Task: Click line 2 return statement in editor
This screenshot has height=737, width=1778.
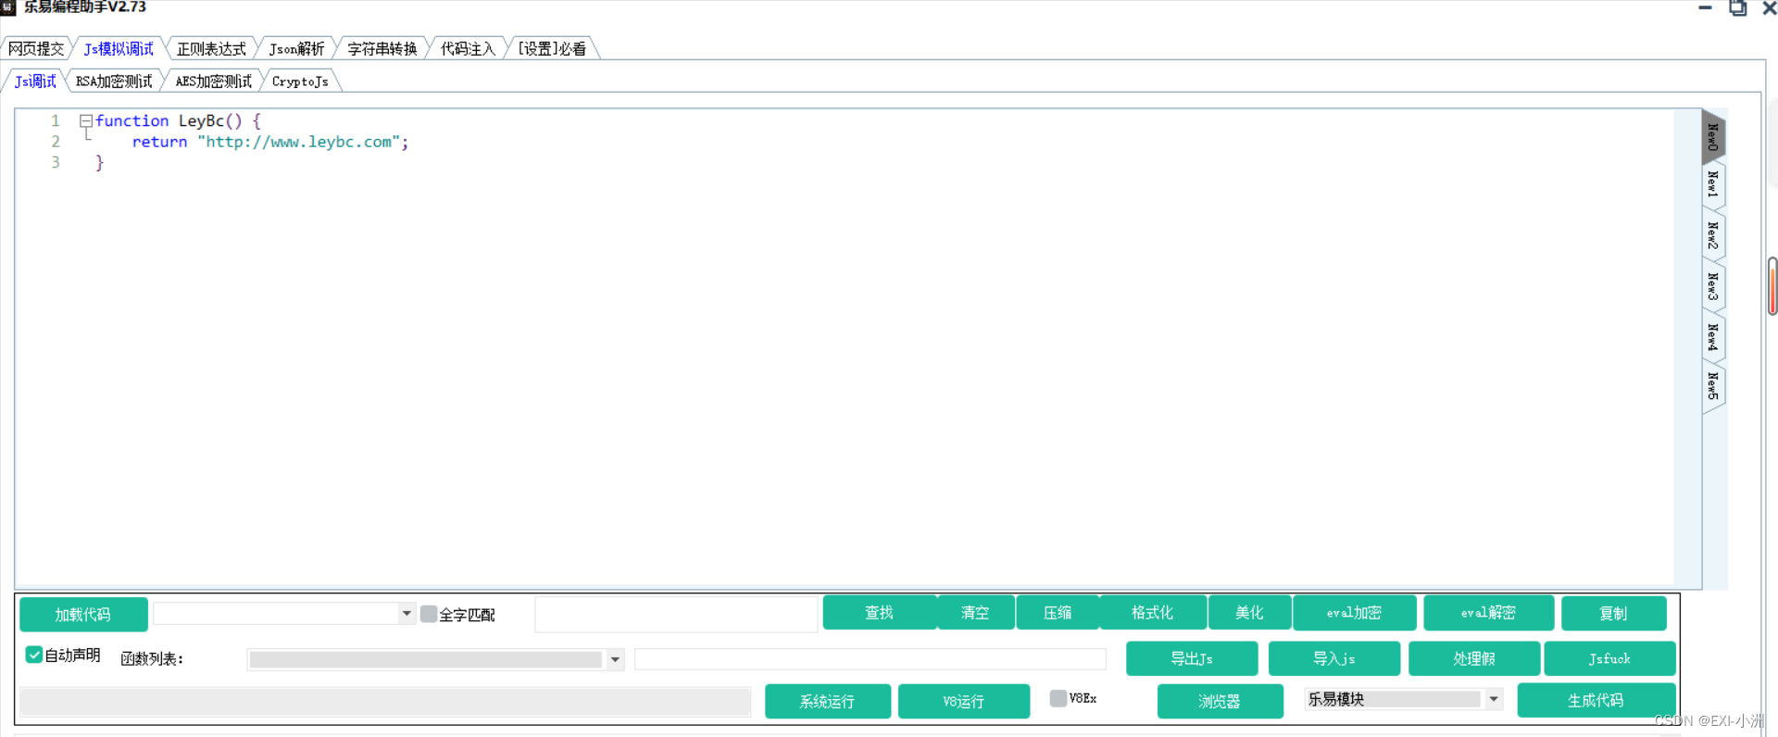Action: point(269,142)
